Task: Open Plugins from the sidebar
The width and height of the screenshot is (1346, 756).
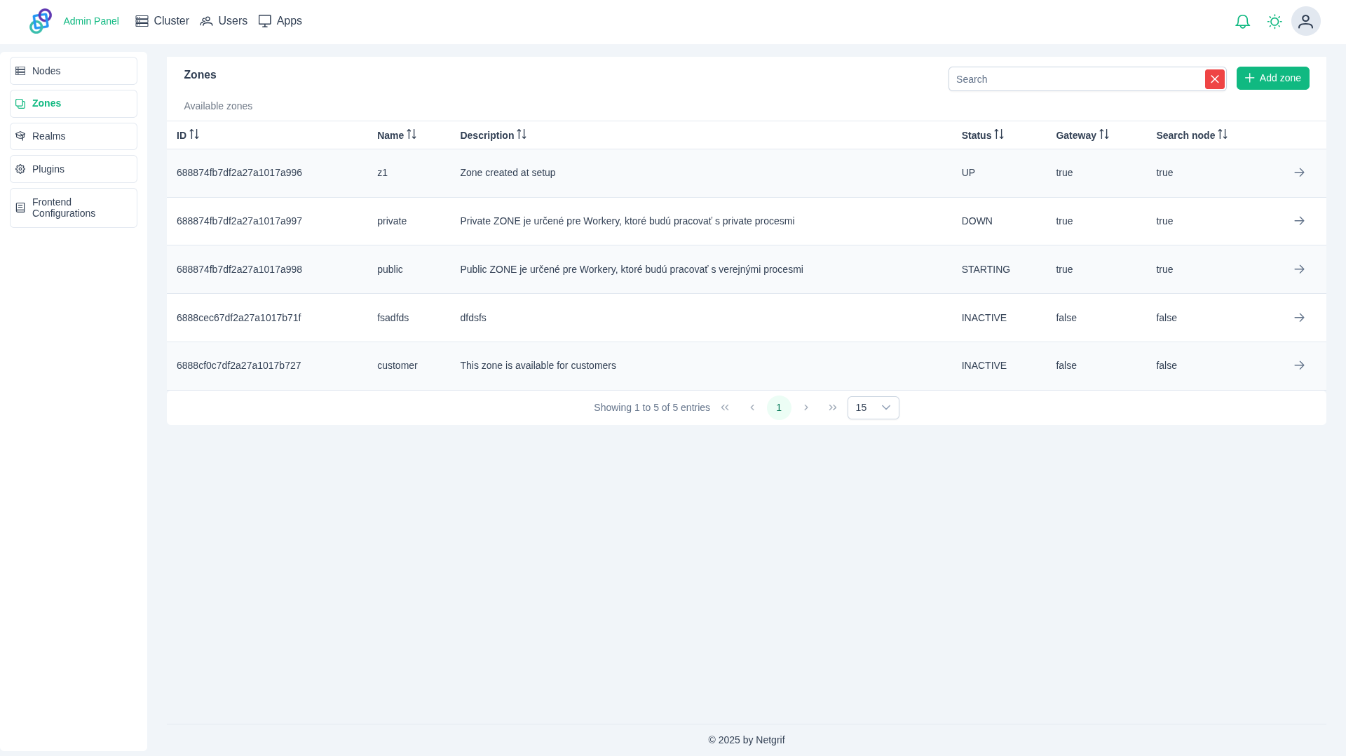Action: (x=74, y=169)
